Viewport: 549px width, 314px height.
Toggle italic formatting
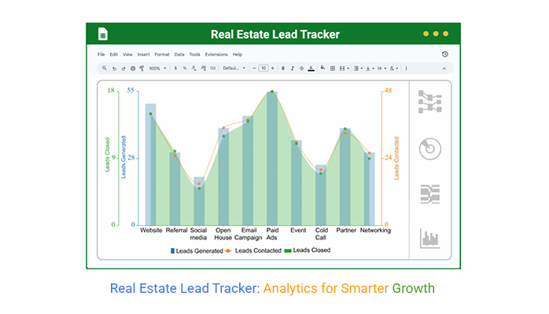pos(292,68)
